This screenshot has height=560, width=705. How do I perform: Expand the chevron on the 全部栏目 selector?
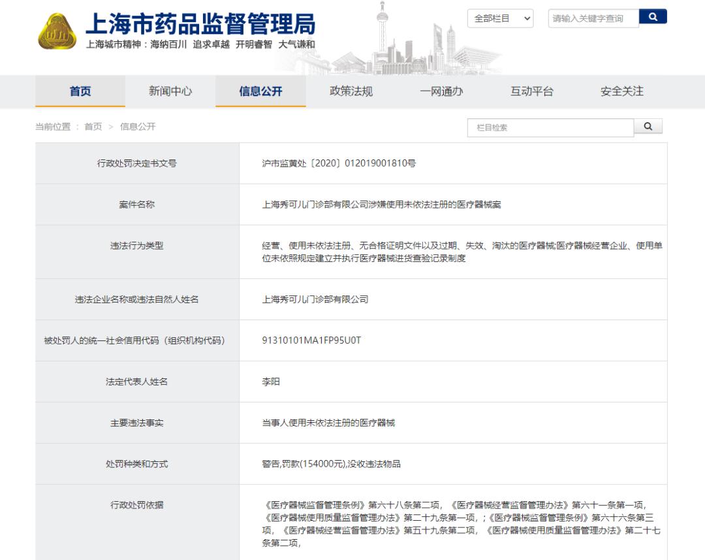(x=526, y=18)
